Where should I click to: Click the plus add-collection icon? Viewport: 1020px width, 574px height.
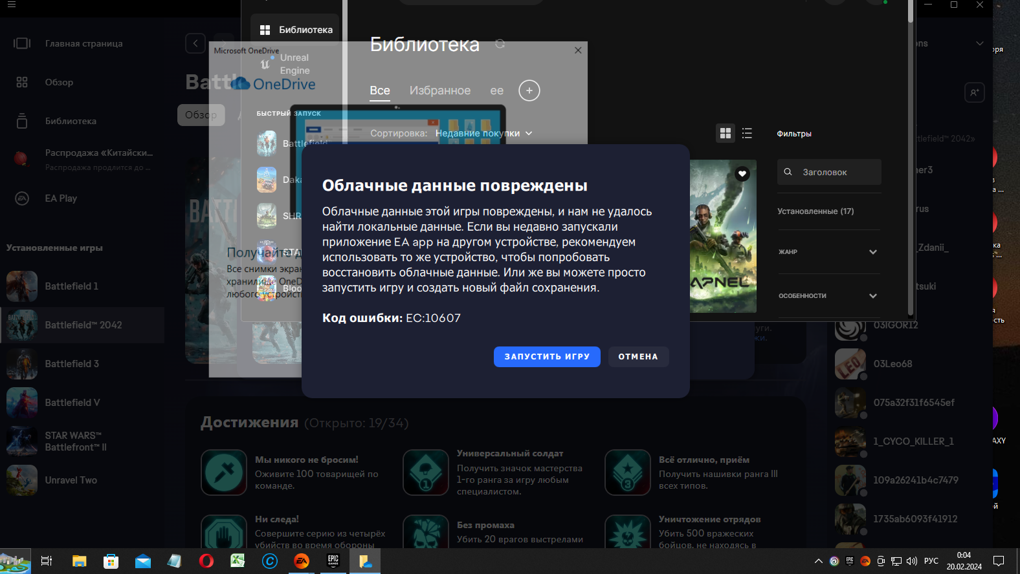click(529, 90)
